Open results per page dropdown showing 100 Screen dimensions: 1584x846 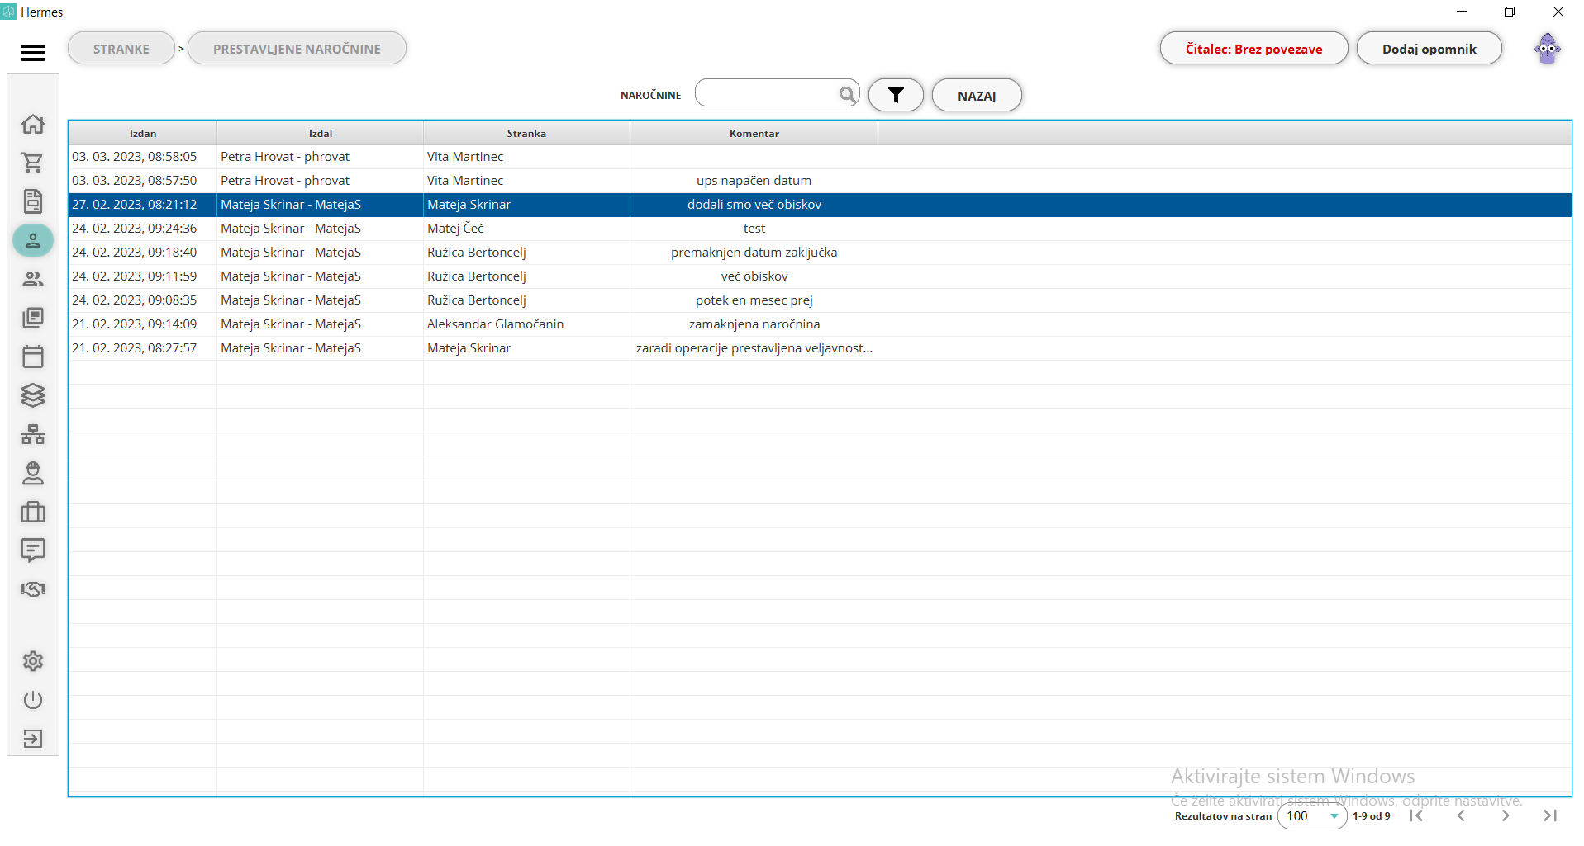tap(1312, 816)
